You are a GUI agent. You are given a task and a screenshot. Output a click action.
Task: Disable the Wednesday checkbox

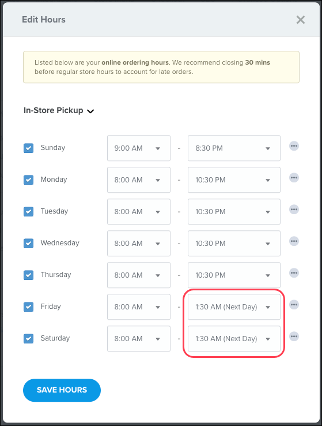click(x=28, y=243)
